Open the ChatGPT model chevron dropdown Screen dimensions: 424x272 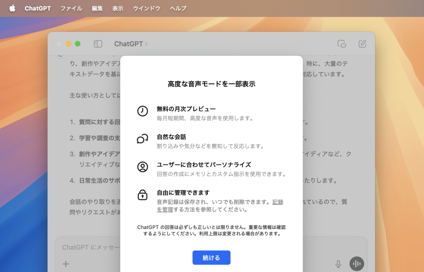click(131, 44)
